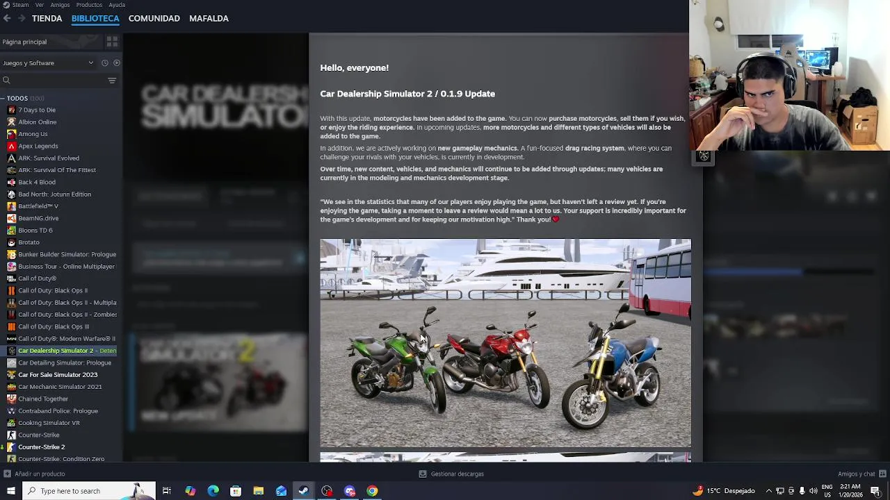Show hidden system tray icons
The height and width of the screenshot is (500, 890).
click(x=768, y=491)
